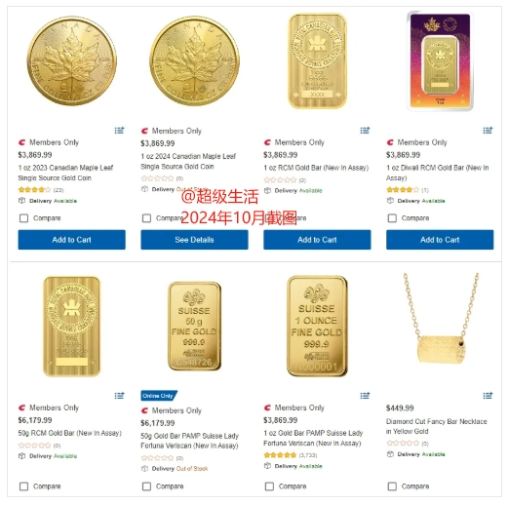Add 2023 Maple Leaf coin to list icon
The width and height of the screenshot is (509, 505).
tap(119, 131)
